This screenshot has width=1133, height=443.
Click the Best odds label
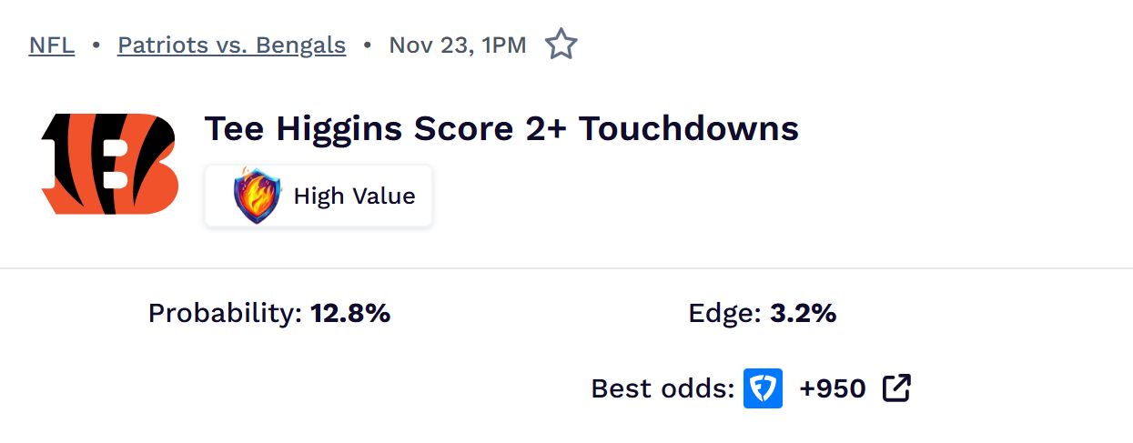tap(662, 388)
